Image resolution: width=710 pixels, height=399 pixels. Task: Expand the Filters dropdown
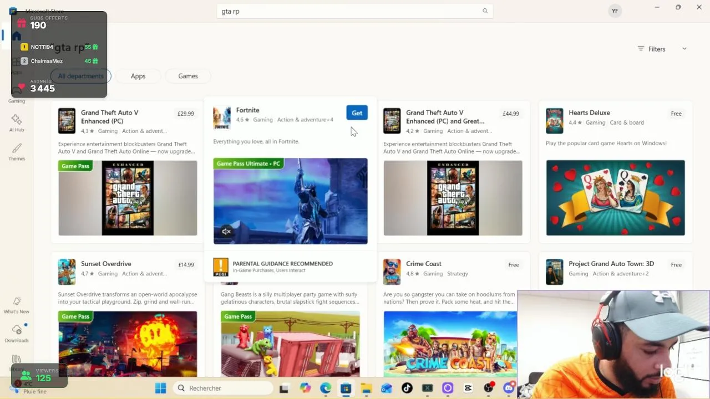[662, 49]
